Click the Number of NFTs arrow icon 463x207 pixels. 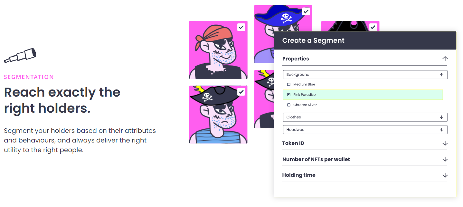tap(445, 159)
